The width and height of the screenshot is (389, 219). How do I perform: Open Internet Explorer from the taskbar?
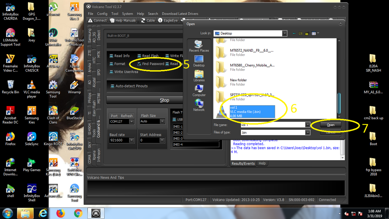44,213
